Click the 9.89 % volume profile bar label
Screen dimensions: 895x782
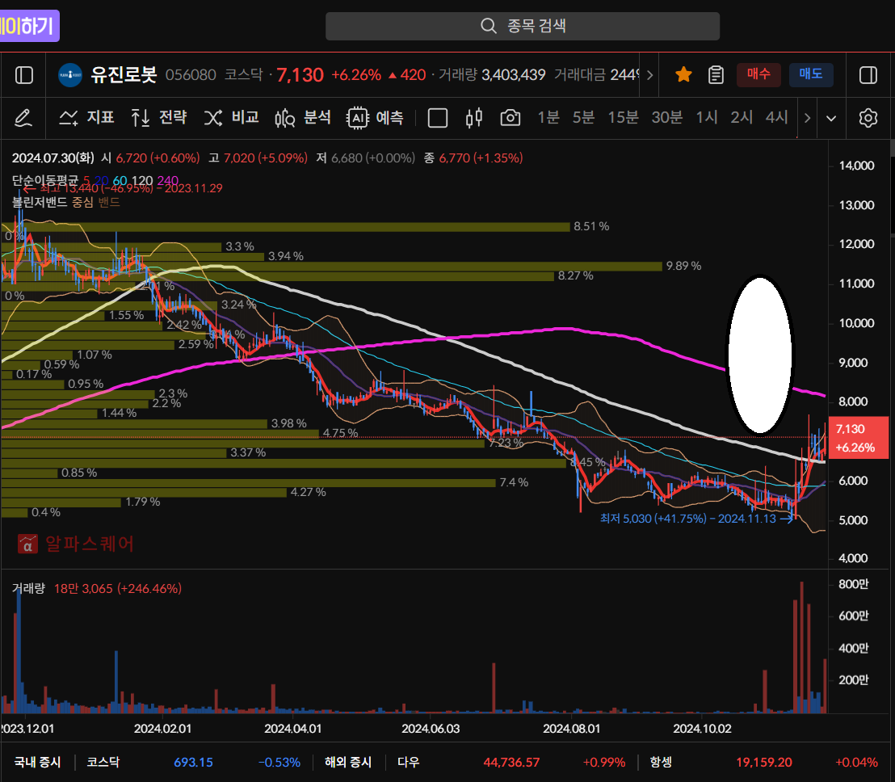684,266
